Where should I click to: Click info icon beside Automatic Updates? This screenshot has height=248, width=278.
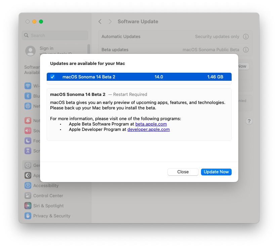(246, 37)
